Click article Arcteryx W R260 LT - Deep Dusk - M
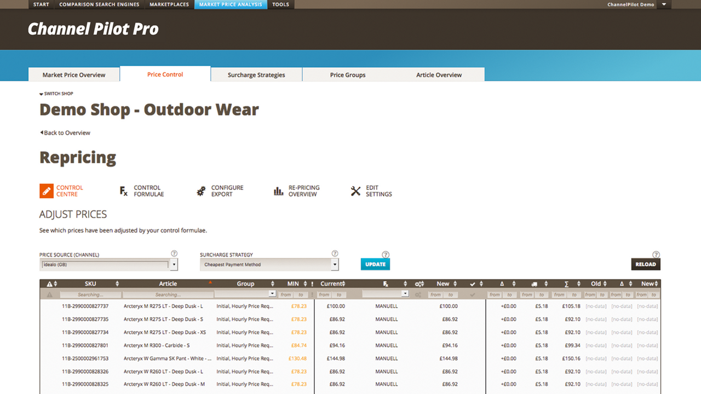The image size is (701, 394). coord(164,384)
